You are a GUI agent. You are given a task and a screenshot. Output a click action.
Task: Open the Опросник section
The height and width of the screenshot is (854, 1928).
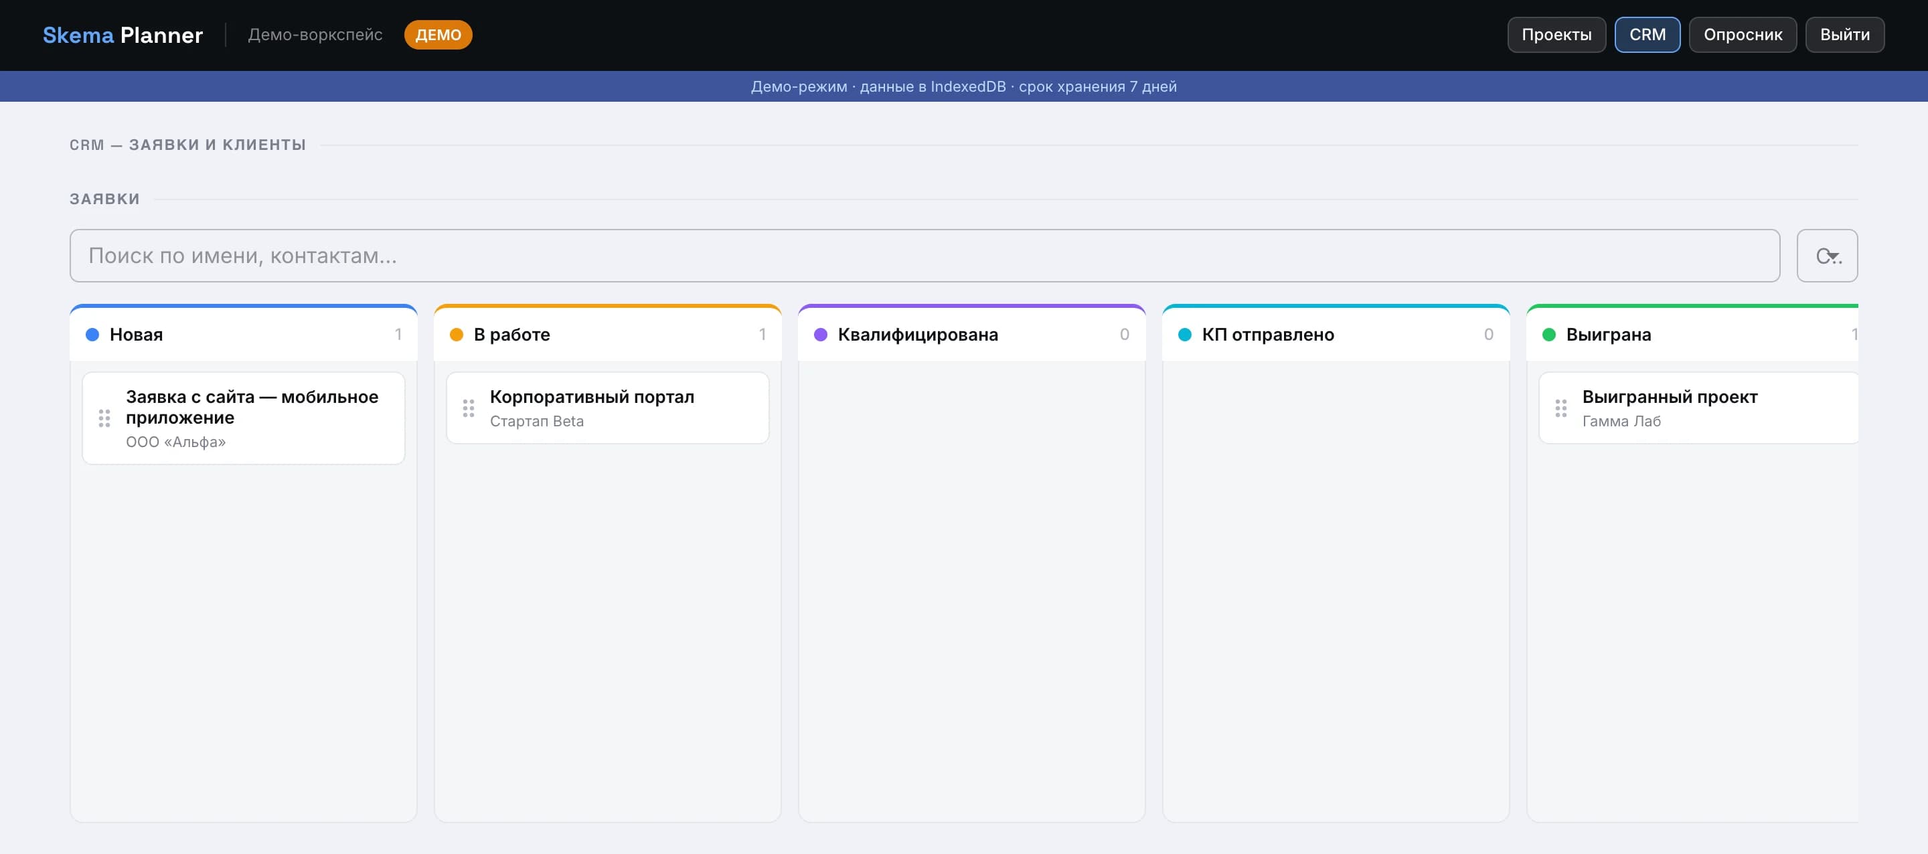coord(1743,35)
